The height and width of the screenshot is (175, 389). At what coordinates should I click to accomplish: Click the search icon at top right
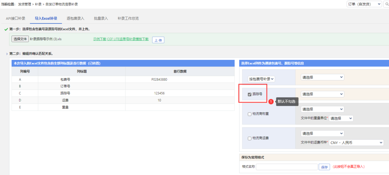(x=386, y=4)
